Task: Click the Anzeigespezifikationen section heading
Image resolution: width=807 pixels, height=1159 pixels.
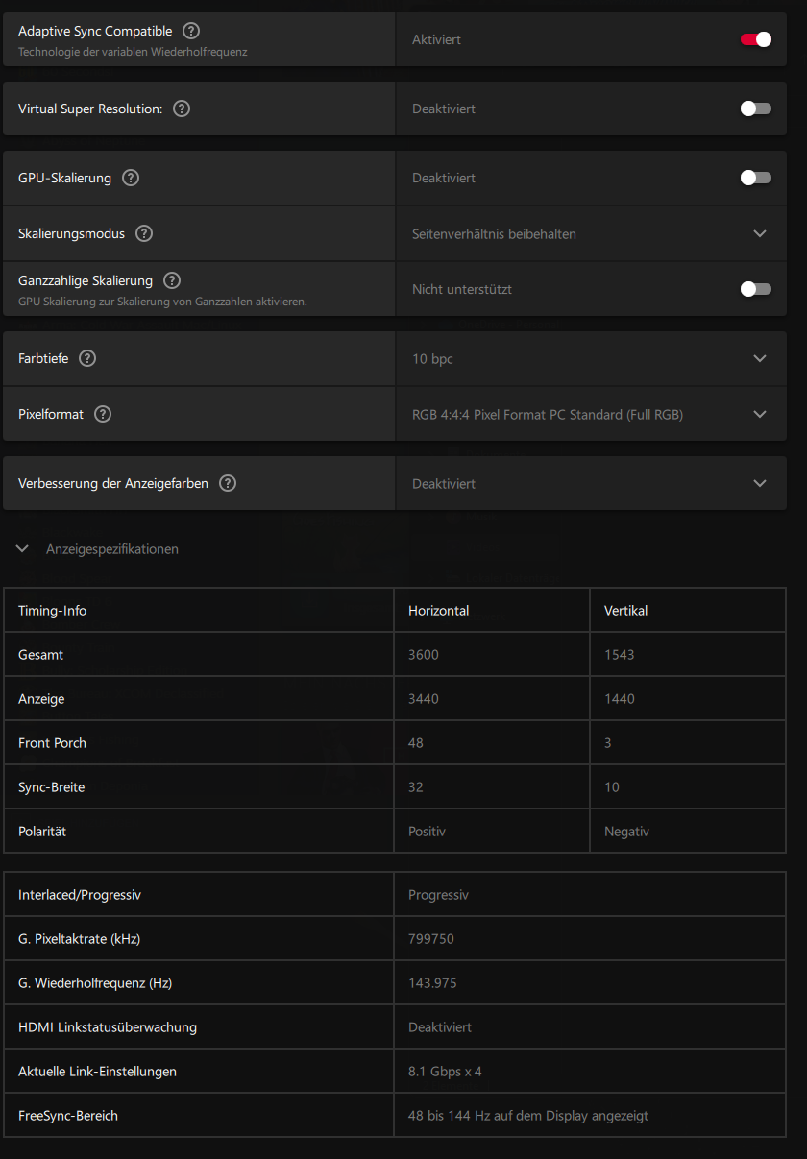Action: pos(112,549)
